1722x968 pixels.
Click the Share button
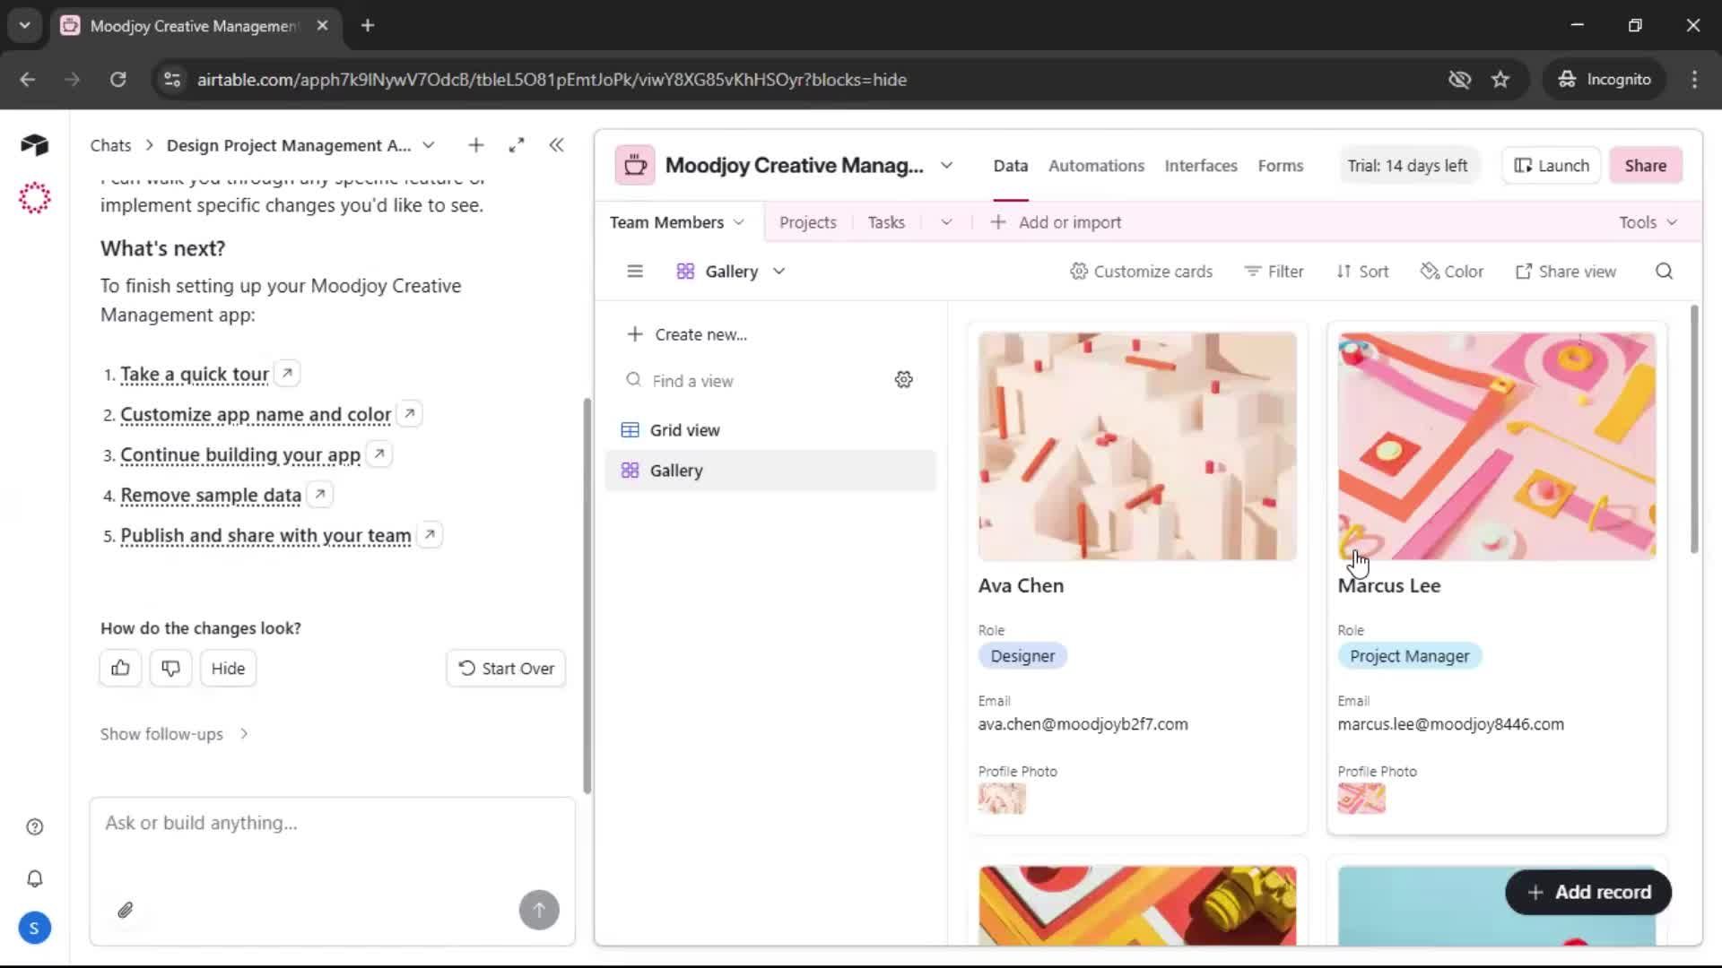click(1645, 166)
